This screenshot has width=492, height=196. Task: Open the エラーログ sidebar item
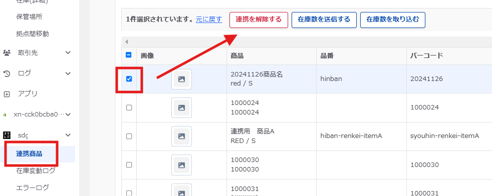pyautogui.click(x=33, y=187)
